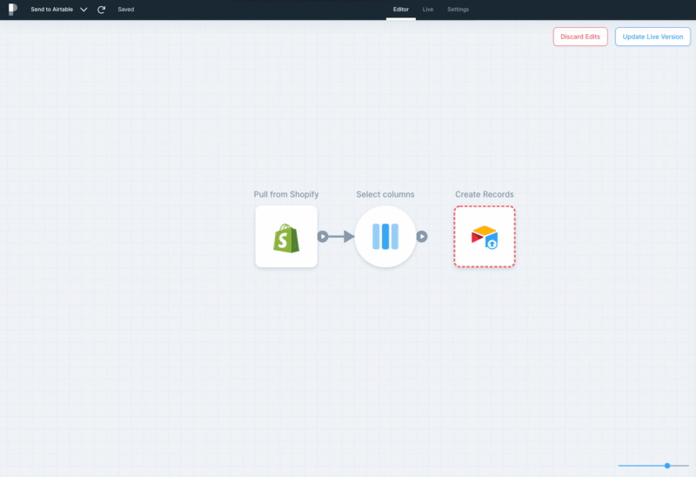Click the Shopify step output connector
Viewport: 696px width, 477px height.
pyautogui.click(x=323, y=237)
